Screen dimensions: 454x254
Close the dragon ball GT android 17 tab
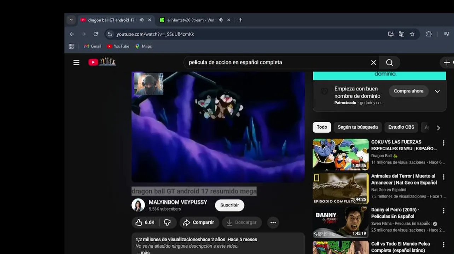(x=150, y=20)
